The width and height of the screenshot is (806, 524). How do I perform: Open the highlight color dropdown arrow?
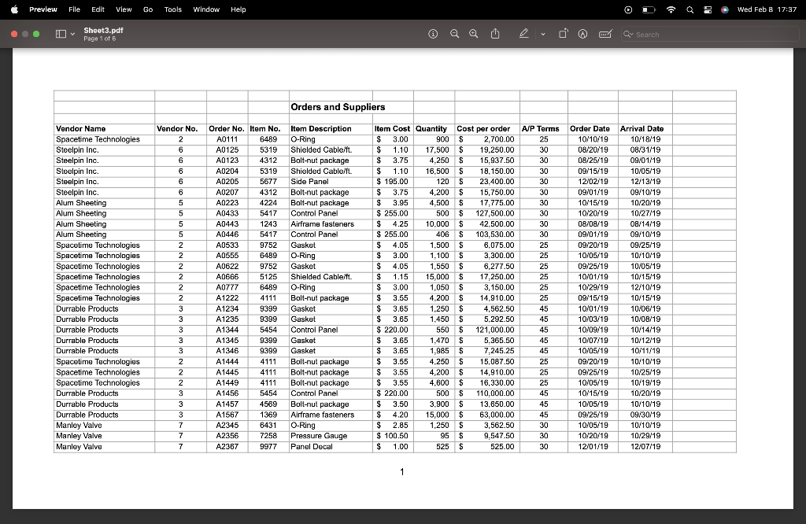coord(542,34)
